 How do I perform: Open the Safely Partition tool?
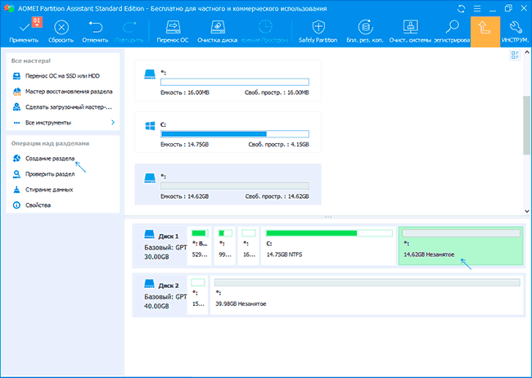click(318, 32)
